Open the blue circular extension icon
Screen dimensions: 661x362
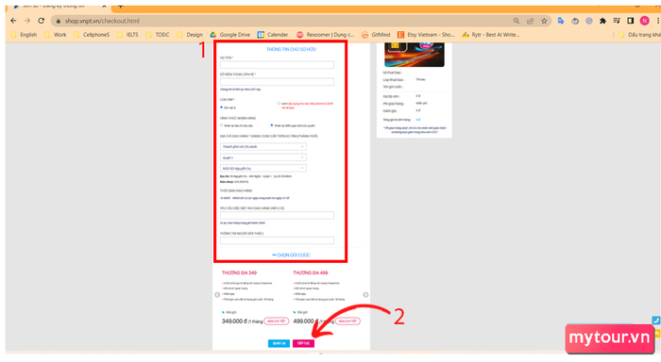[x=589, y=21]
